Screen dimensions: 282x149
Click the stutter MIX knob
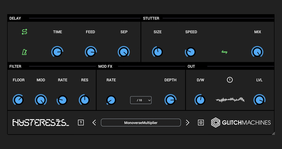tap(257, 52)
